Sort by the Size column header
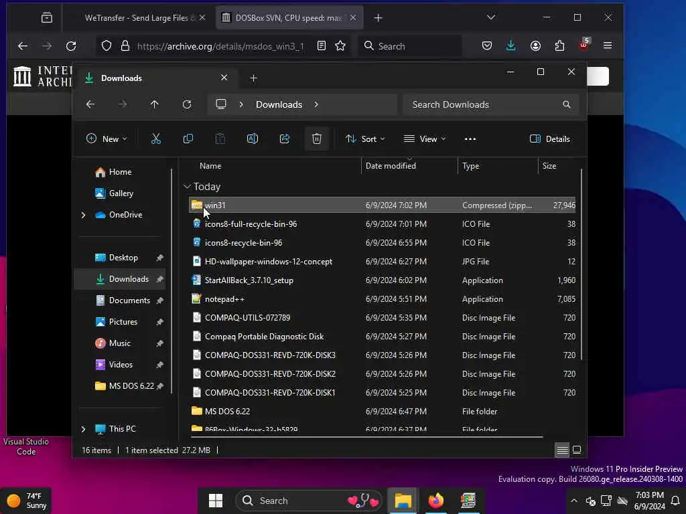The width and height of the screenshot is (686, 514). 549,166
